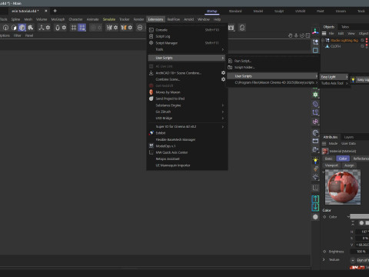This screenshot has height=277, width=369.
Task: Open Script Folder... entry
Action: [244, 67]
